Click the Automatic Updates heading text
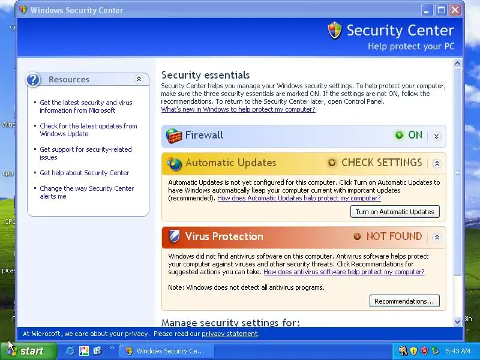Screen dimensions: 480x360 click(x=231, y=163)
